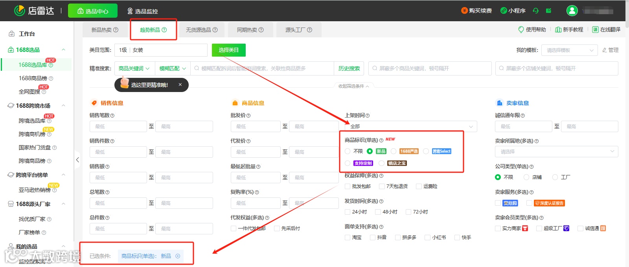Select 工厂 company type radio
The height and width of the screenshot is (267, 629).
[555, 177]
